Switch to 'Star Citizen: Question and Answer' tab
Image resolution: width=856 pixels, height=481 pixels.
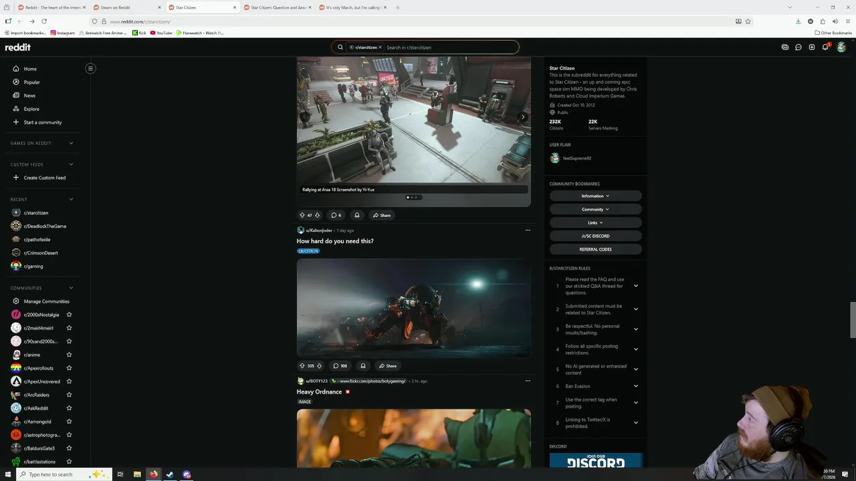tap(278, 7)
